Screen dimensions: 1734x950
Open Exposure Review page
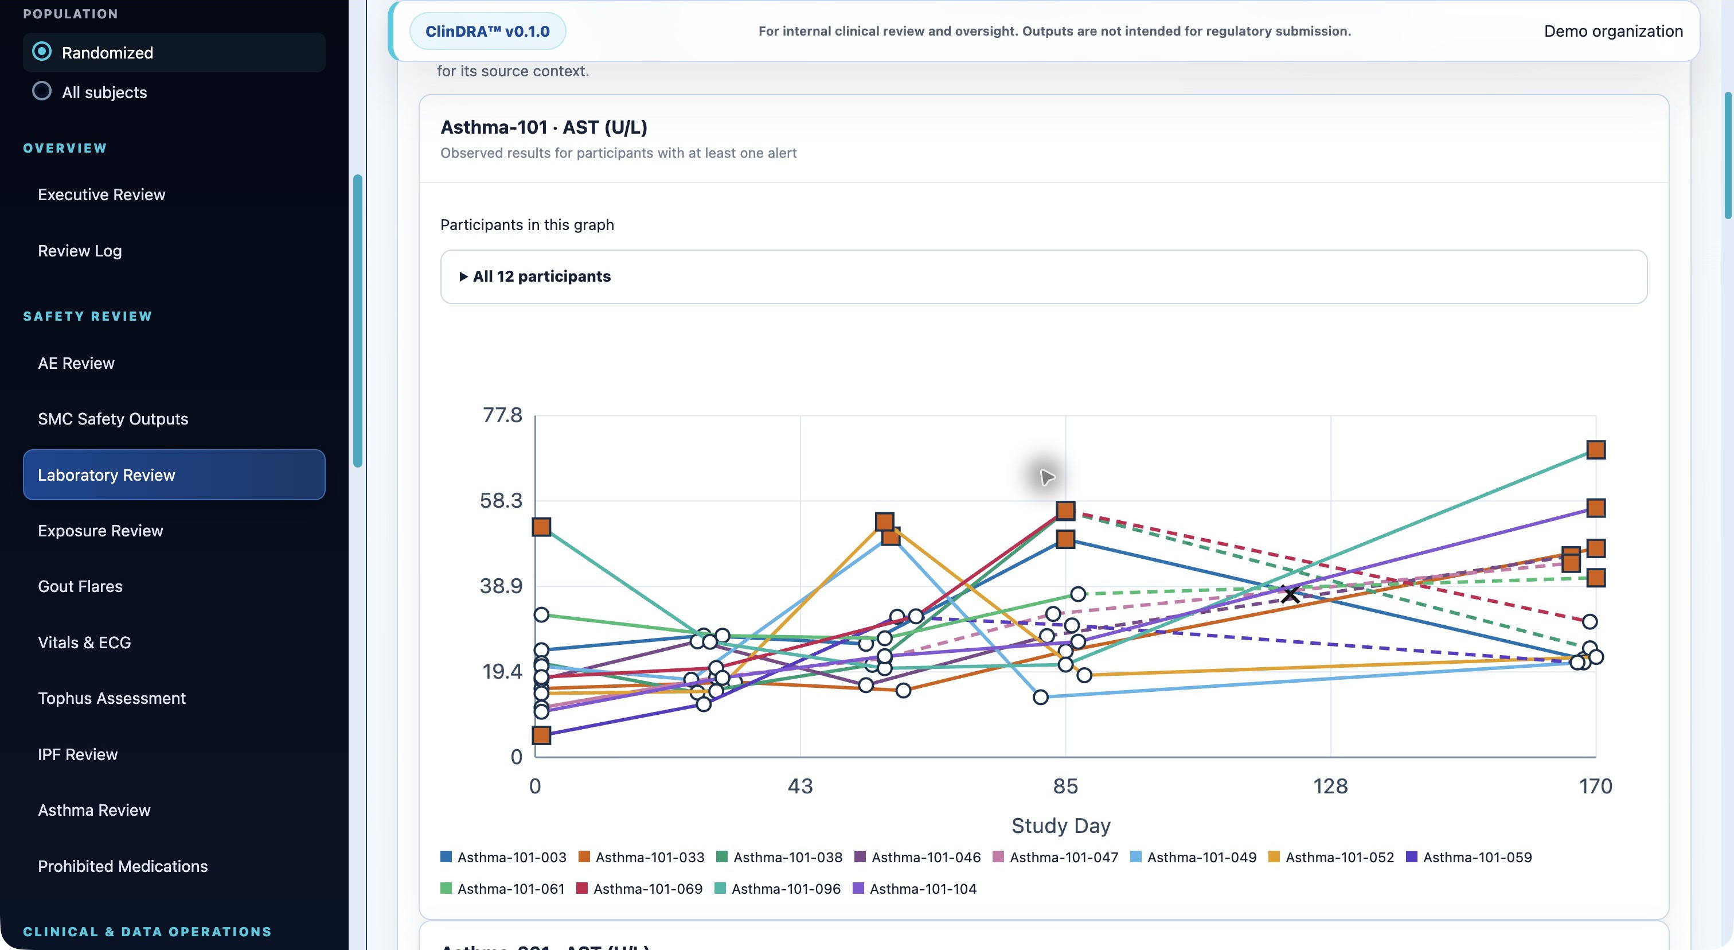tap(100, 531)
